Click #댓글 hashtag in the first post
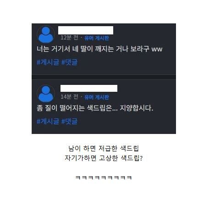This screenshot has width=198, height=201. coord(69,62)
